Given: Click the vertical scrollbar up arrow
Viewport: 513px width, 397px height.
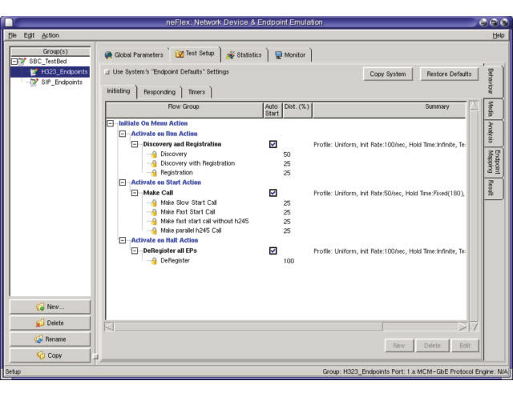Looking at the screenshot, I should click(474, 106).
